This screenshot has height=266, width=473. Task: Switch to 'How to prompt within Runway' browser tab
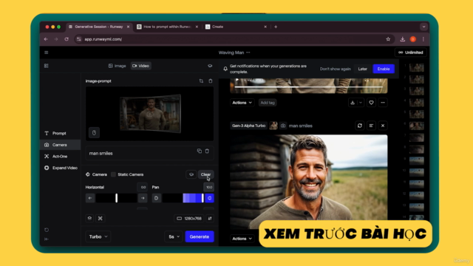tap(167, 27)
